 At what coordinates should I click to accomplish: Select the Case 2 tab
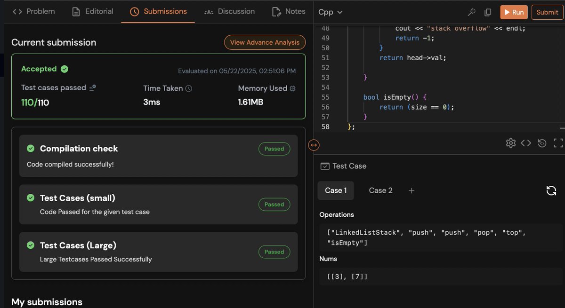[x=380, y=190]
